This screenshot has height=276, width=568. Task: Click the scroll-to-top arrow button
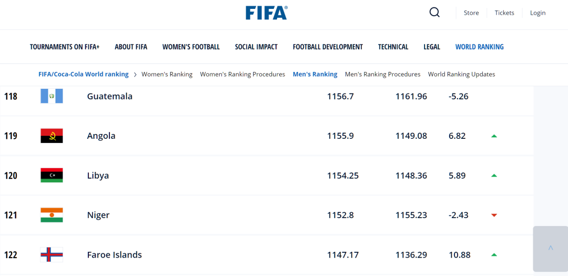550,249
